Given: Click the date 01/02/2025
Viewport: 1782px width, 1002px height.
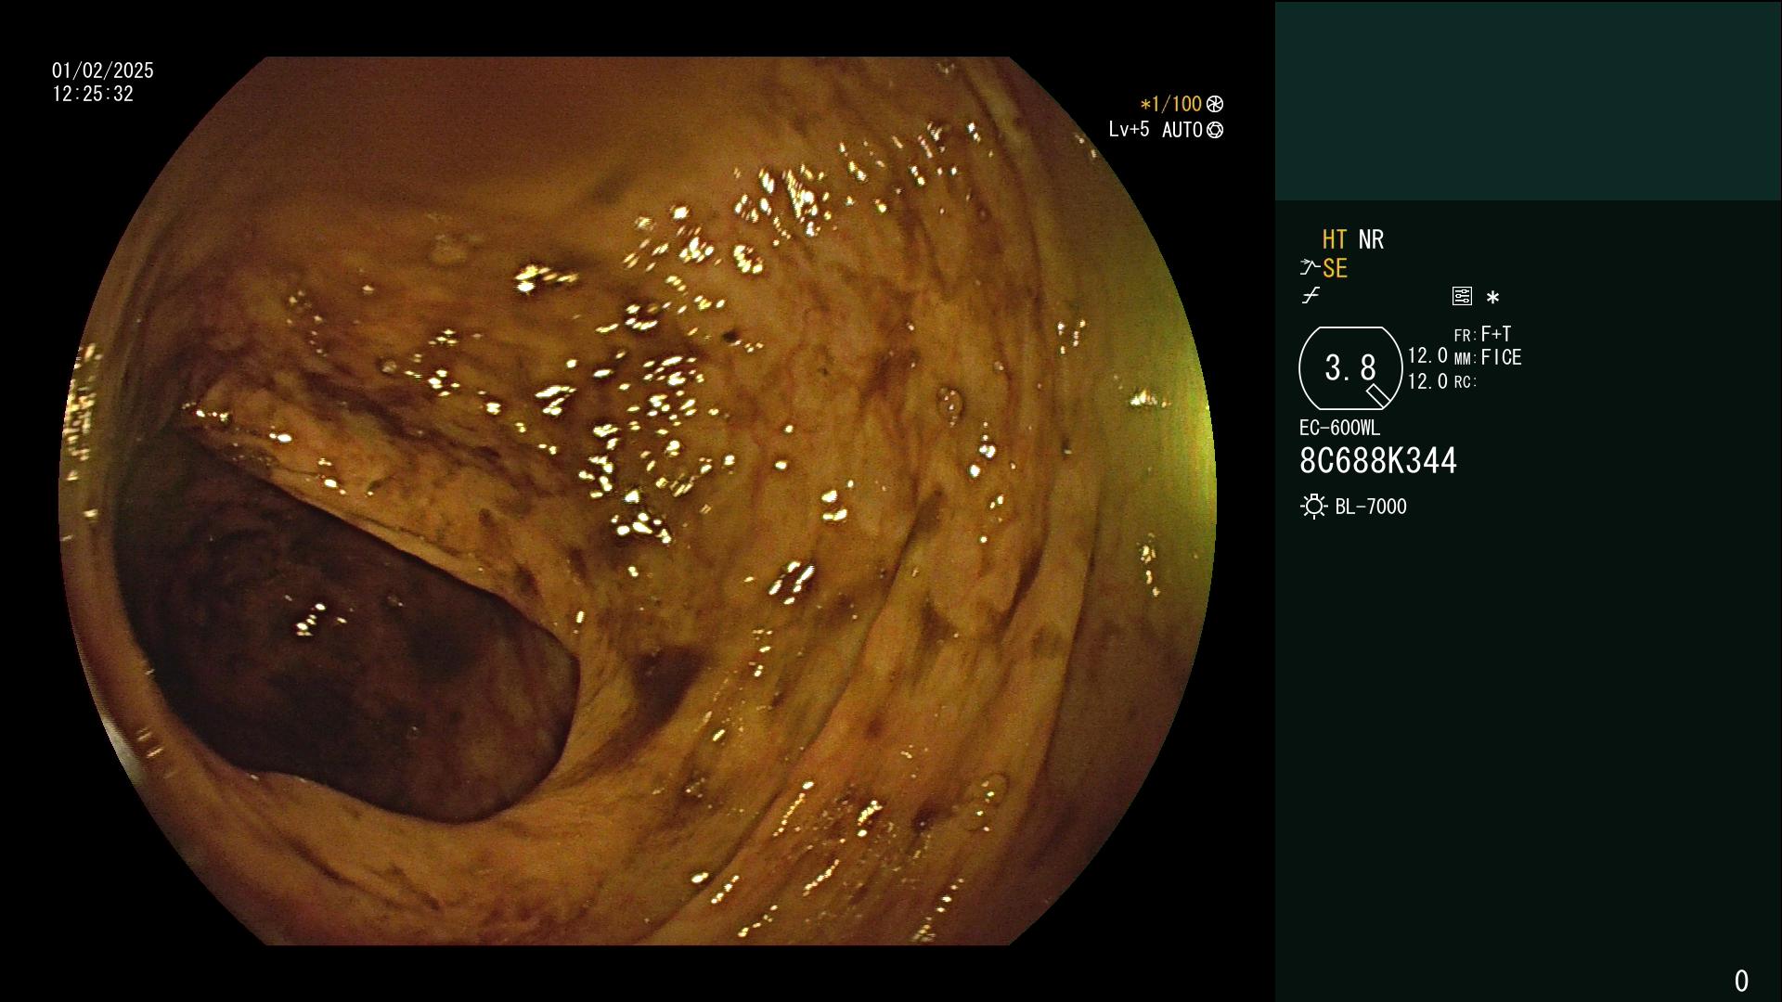Looking at the screenshot, I should [103, 71].
